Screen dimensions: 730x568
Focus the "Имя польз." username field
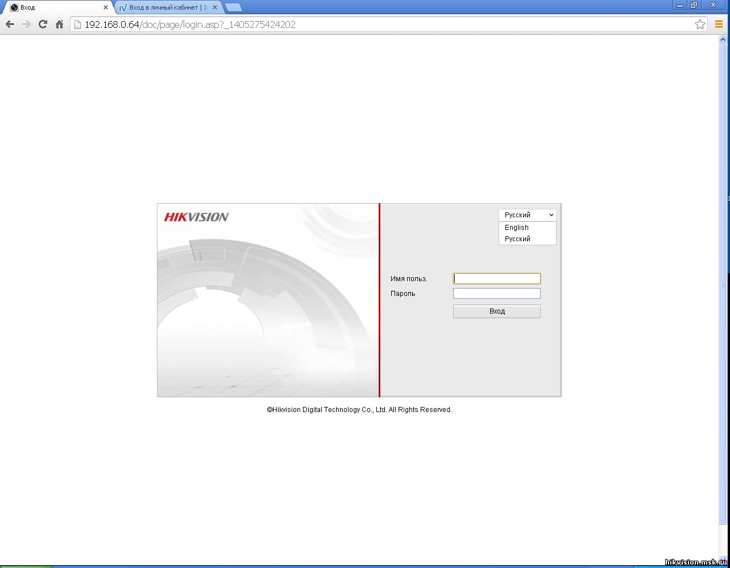[x=497, y=279]
